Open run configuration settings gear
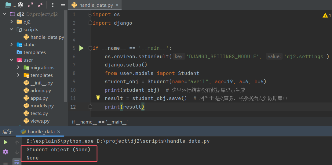The image size is (332, 165). 5,152
